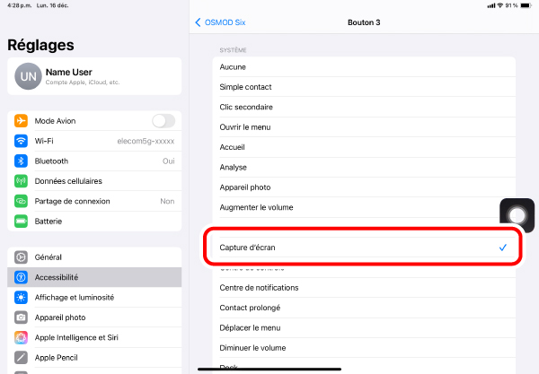Open Général settings section

[94, 257]
